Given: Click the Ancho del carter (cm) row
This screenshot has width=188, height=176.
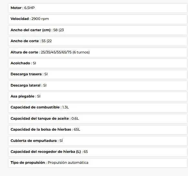Looking at the screenshot, I should [98, 30].
